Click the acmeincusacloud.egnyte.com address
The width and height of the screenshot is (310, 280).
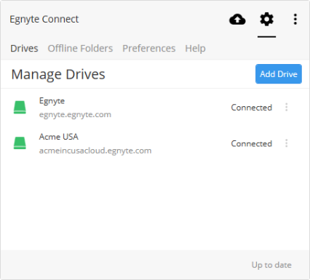pyautogui.click(x=95, y=151)
